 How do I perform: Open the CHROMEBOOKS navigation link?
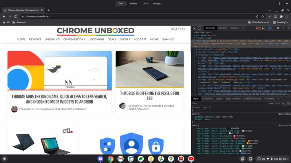pos(74,39)
